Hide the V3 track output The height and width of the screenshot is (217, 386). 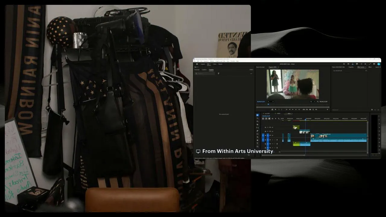click(x=272, y=127)
